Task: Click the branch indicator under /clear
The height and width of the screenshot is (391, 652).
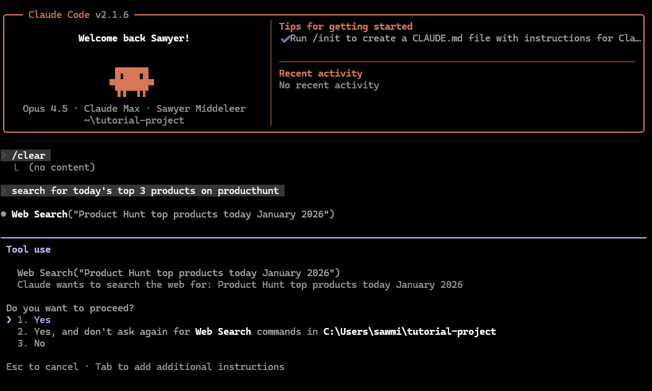Action: coord(16,167)
